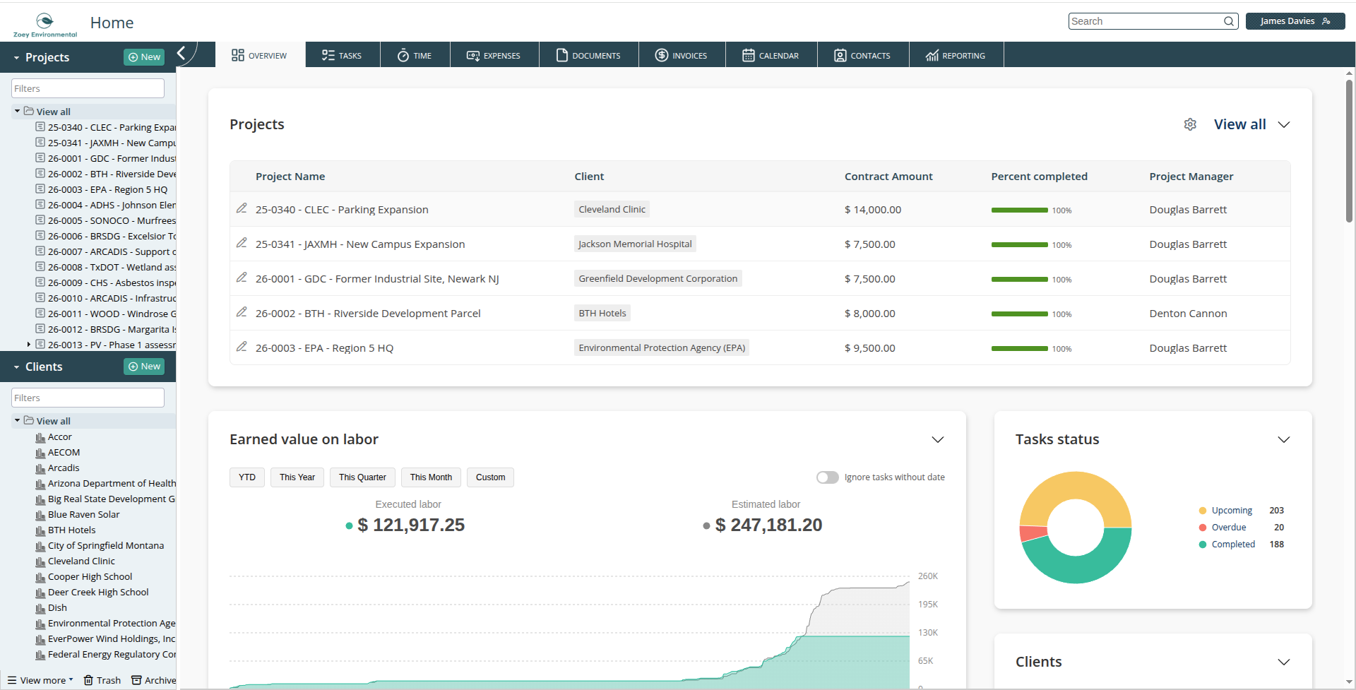Click the Time tab stopwatch icon
1356x690 pixels.
(x=403, y=55)
